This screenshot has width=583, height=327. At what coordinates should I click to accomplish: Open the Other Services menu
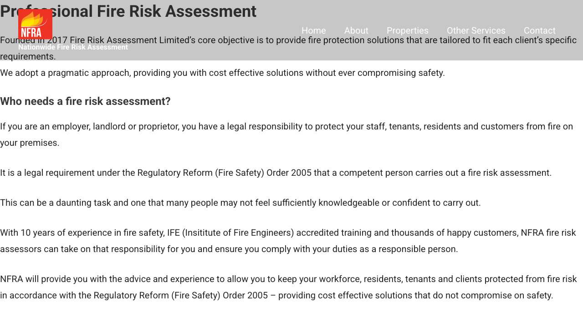tap(476, 30)
